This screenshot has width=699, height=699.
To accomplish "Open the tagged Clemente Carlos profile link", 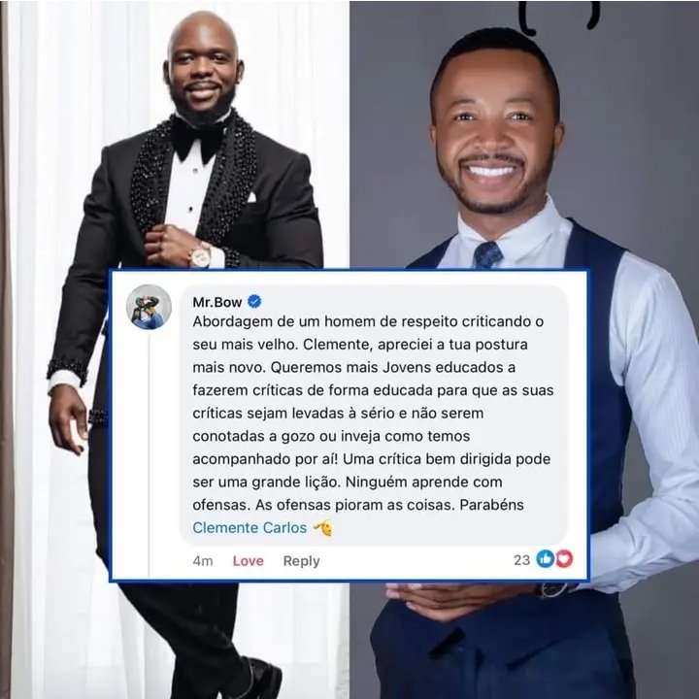I will [x=250, y=528].
